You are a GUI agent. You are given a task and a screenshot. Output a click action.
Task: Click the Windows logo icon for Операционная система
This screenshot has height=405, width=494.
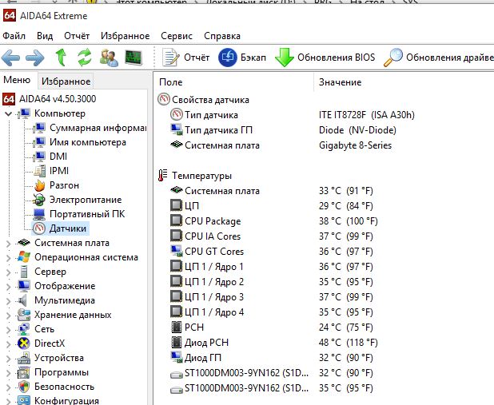point(24,257)
